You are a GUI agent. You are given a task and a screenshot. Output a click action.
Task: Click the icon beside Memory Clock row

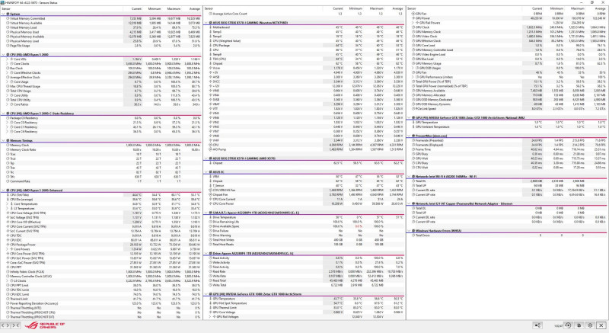(8, 145)
